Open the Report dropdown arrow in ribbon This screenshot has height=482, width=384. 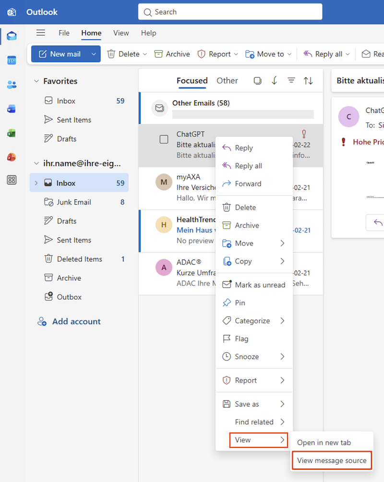point(236,54)
